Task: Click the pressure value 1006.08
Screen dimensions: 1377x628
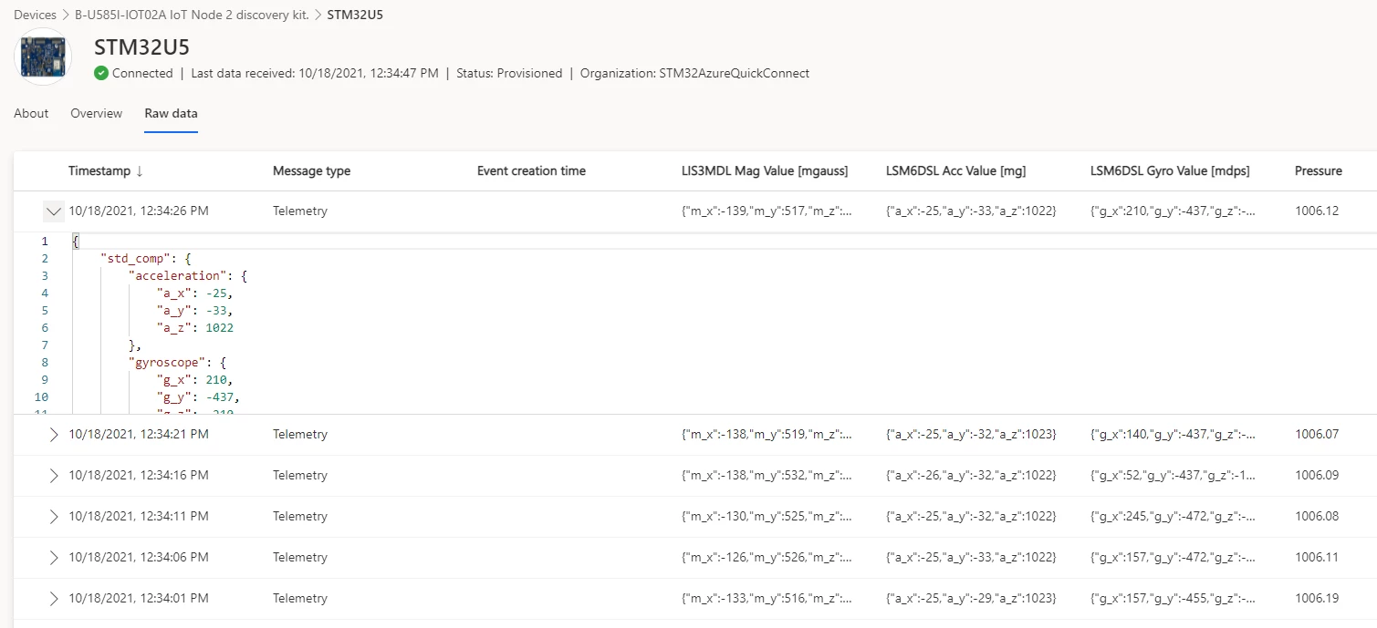Action: [1317, 517]
